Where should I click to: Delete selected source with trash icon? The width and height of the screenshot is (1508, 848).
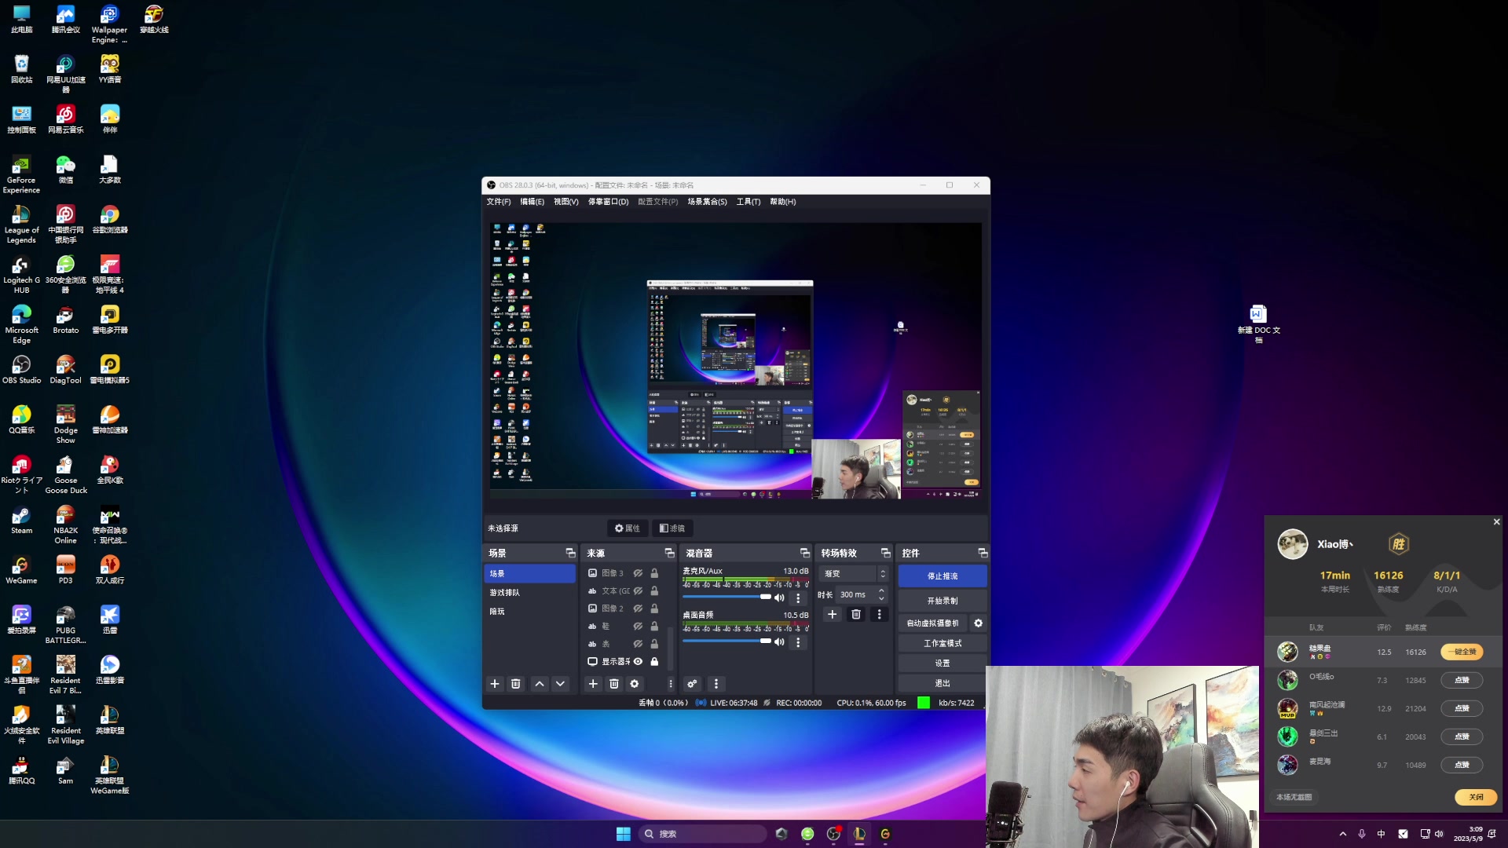point(614,684)
